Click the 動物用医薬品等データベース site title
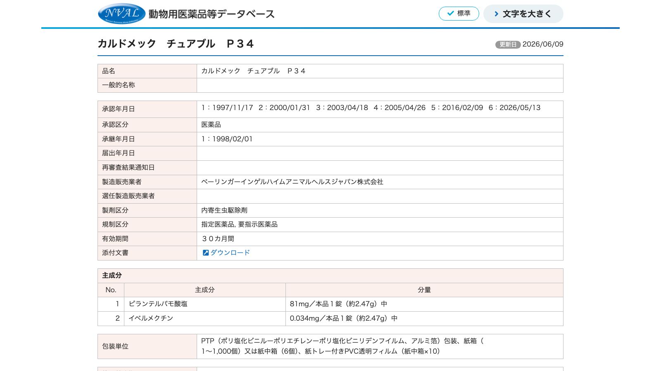 point(212,14)
